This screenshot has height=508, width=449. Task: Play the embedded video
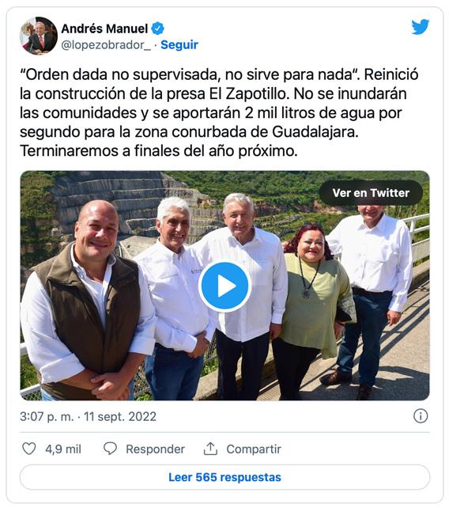coord(224,286)
